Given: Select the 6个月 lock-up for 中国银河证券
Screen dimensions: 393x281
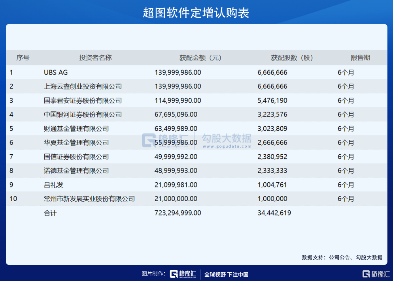Looking at the screenshot, I should point(346,114).
